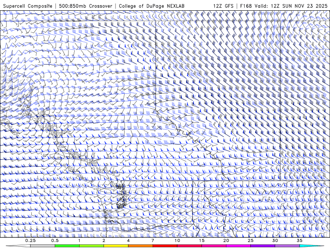Image resolution: width=330 pixels, height=248 pixels.
Task: Click the color scale label 20
Action: (x=226, y=241)
